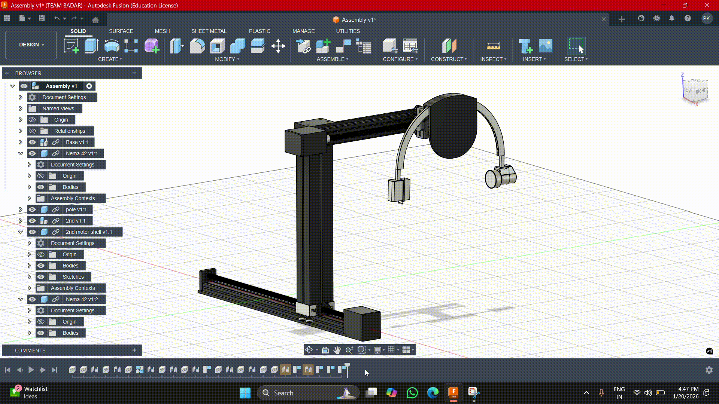This screenshot has height=404, width=719.
Task: Play the timeline
Action: (31, 370)
